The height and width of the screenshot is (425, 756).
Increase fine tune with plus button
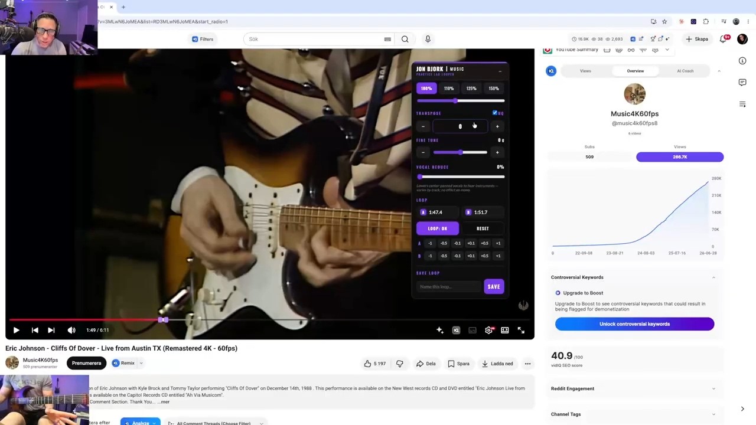coord(497,152)
